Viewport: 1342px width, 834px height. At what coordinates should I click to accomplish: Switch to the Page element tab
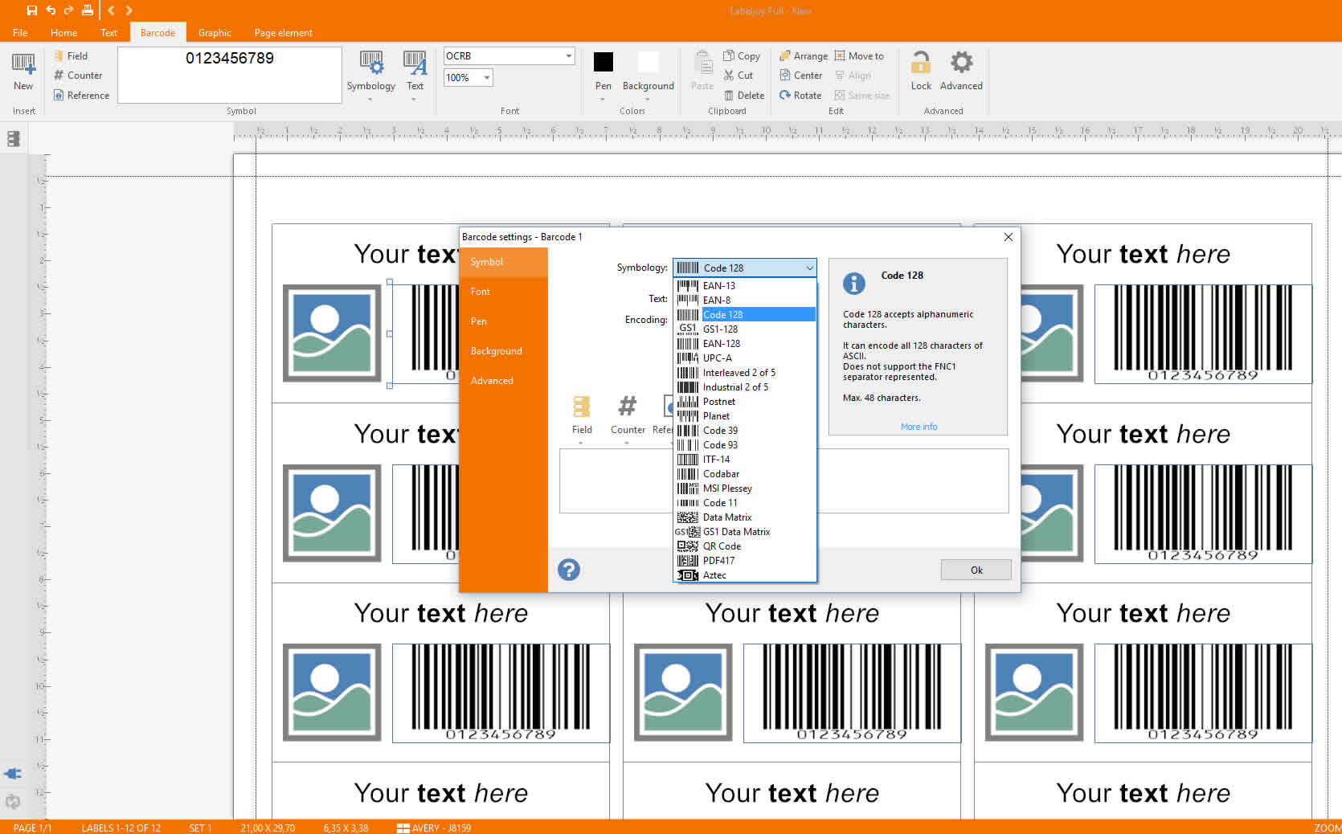coord(283,33)
